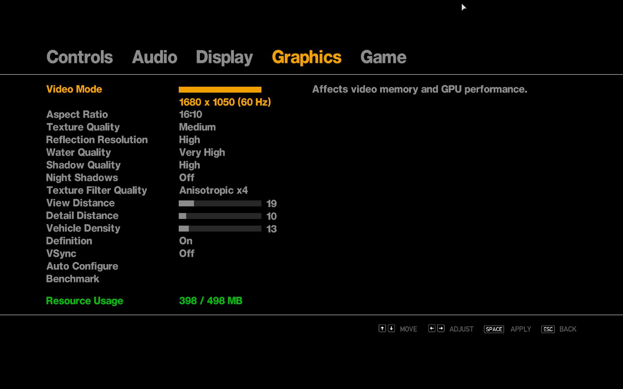Toggle the Definition option
Viewport: 623px width, 389px height.
[185, 241]
